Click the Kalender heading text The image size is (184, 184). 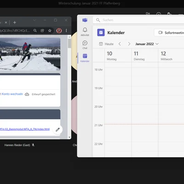click(x=116, y=33)
